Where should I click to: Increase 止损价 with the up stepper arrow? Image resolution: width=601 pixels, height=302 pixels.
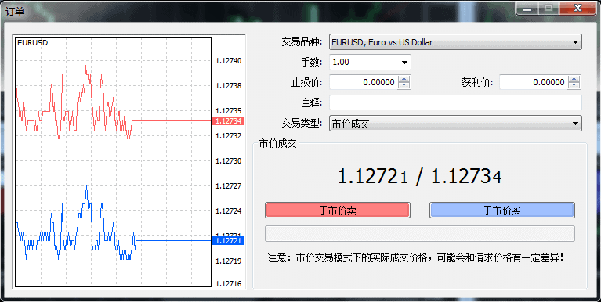[404, 79]
